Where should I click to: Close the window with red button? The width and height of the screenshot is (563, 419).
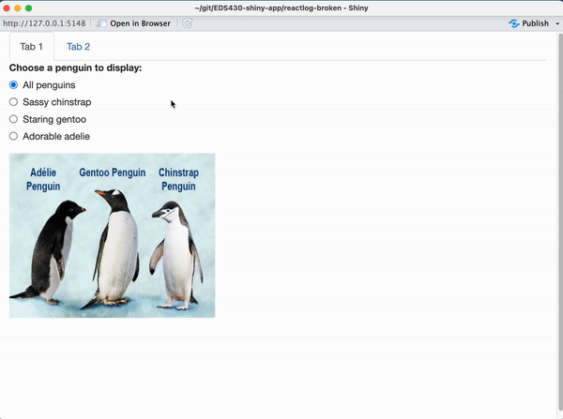(6, 7)
